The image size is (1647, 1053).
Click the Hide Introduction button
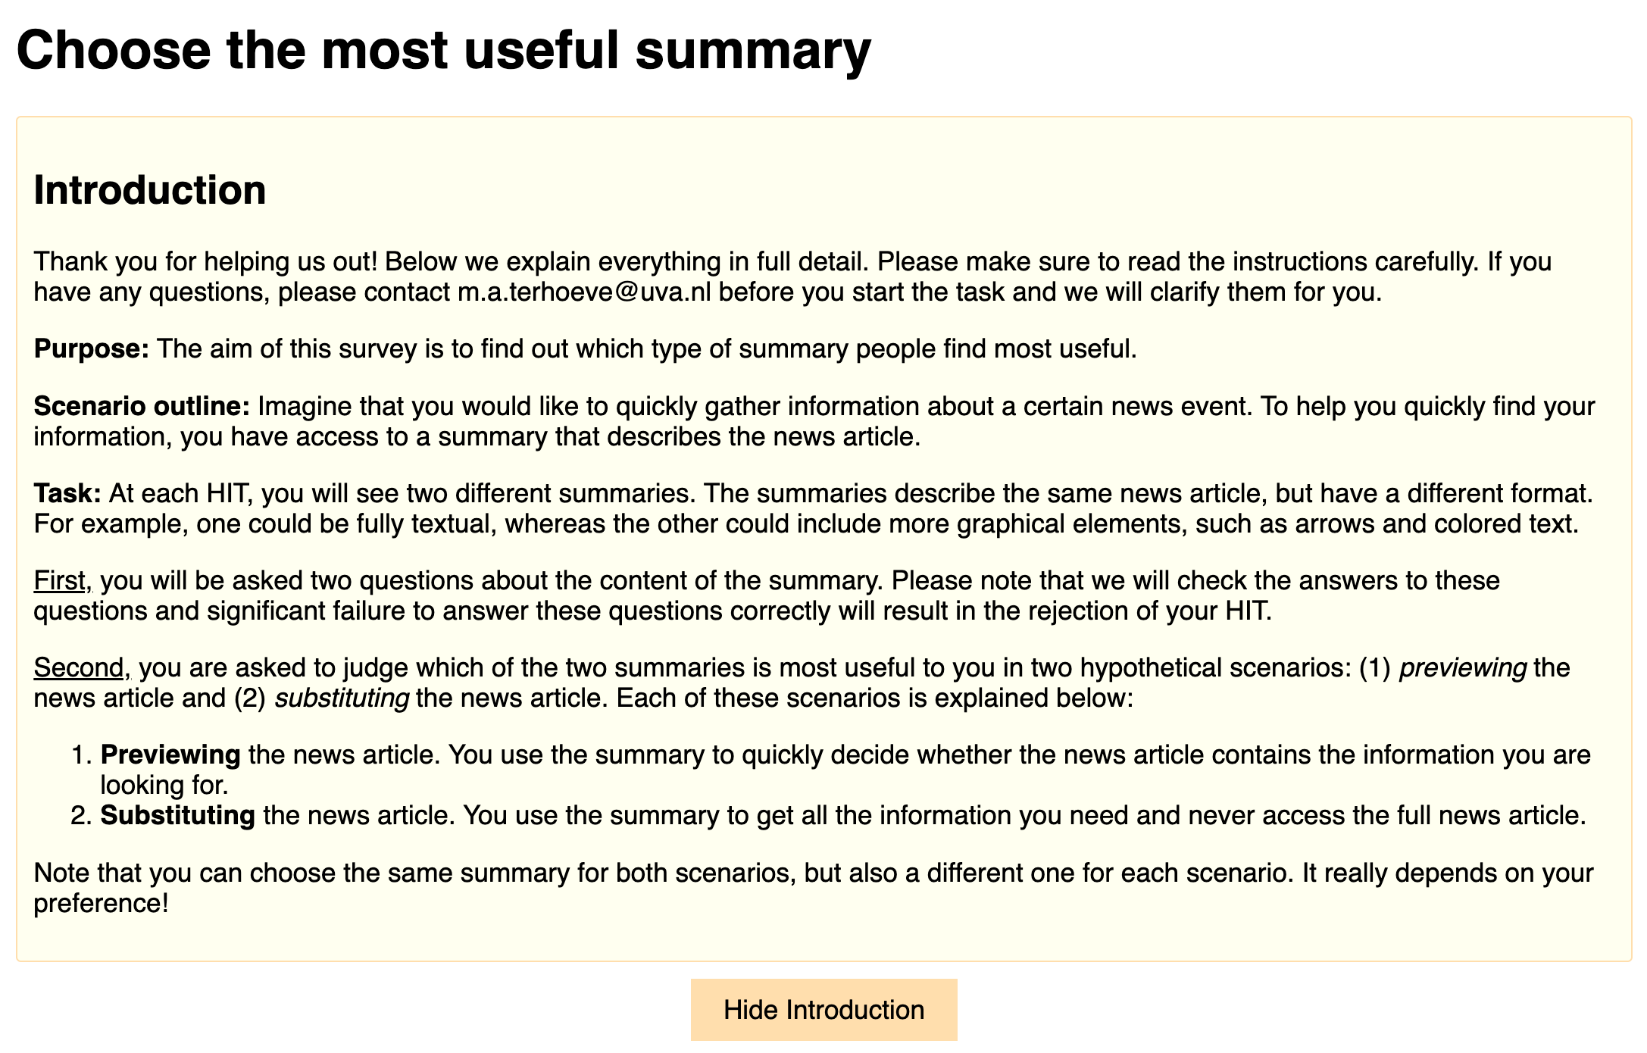[x=823, y=1009]
